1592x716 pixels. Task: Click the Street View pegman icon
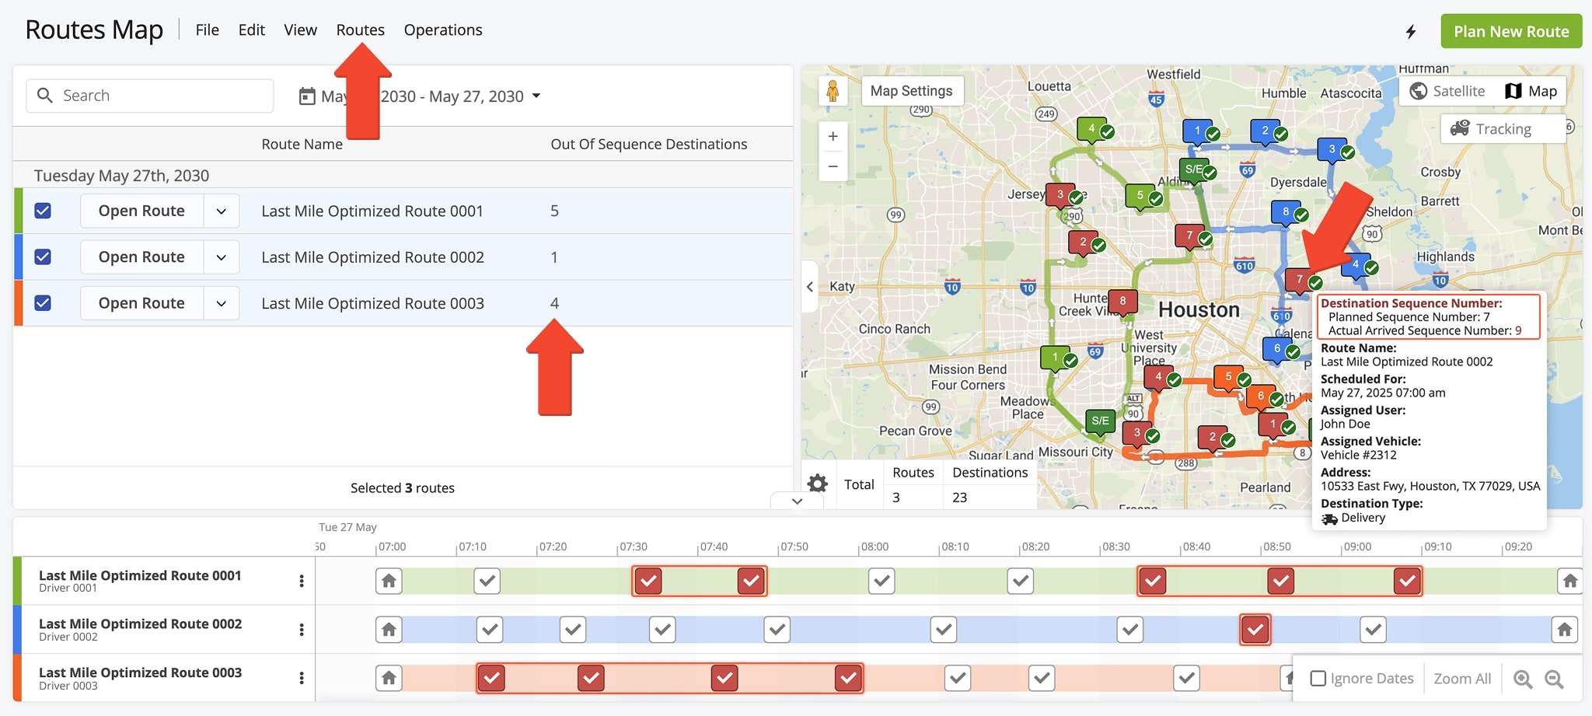[x=833, y=91]
